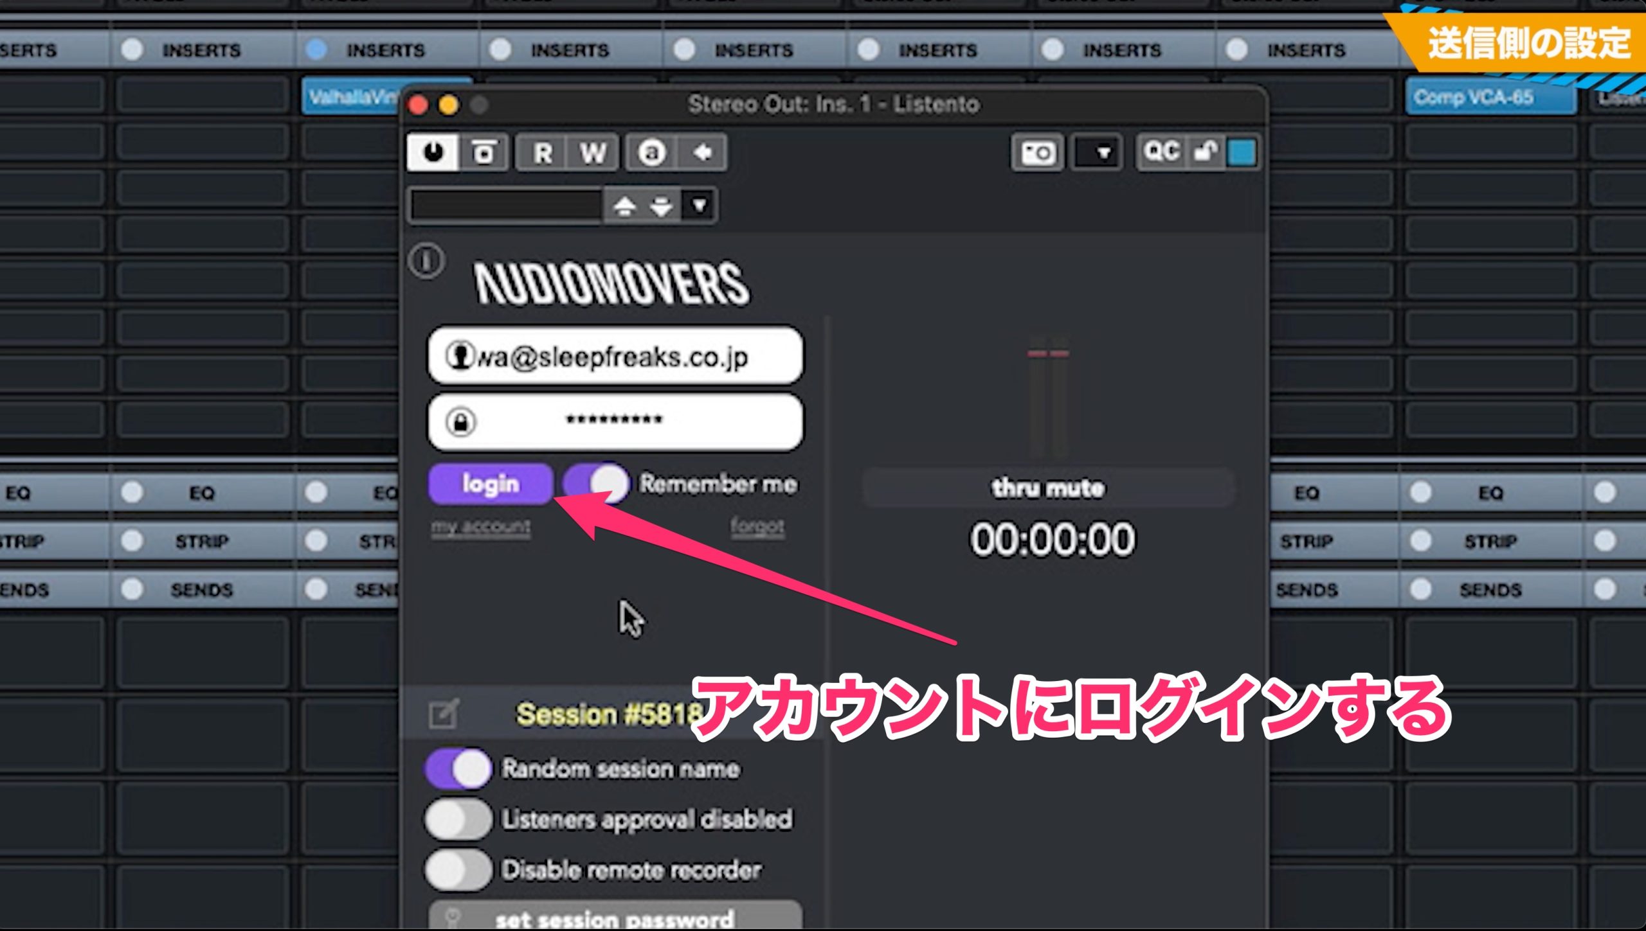Open the QC quick controls button
The width and height of the screenshot is (1646, 931).
[1162, 153]
